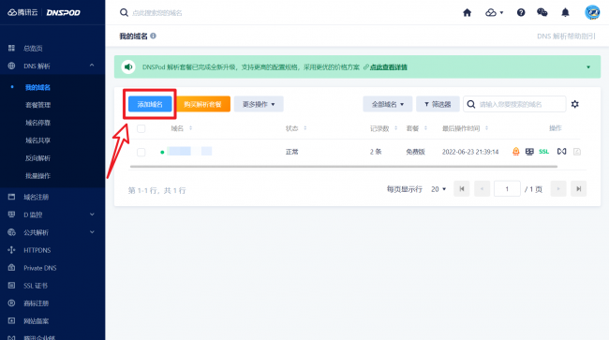The image size is (609, 340).
Task: Sort by the 套餐 column arrows
Action: 425,128
